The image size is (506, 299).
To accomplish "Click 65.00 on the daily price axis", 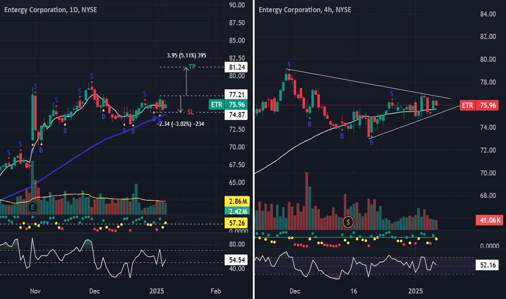I will click(x=237, y=183).
